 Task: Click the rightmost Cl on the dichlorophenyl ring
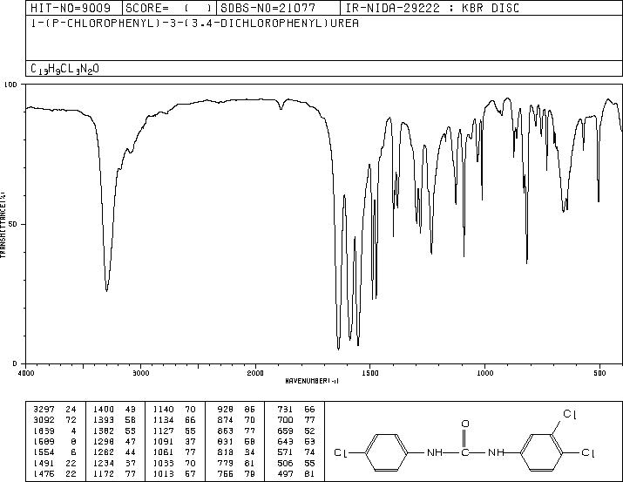pyautogui.click(x=588, y=453)
